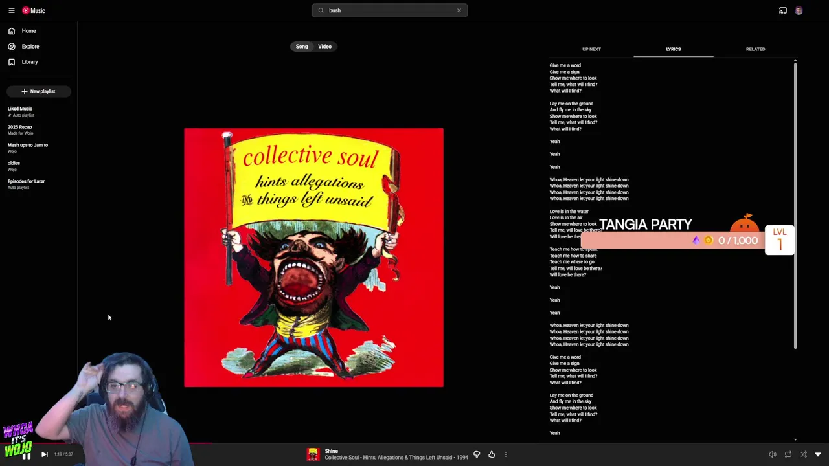Click the TANGIA PARTY overlay title
Screen dimensions: 829x466
tap(646, 225)
